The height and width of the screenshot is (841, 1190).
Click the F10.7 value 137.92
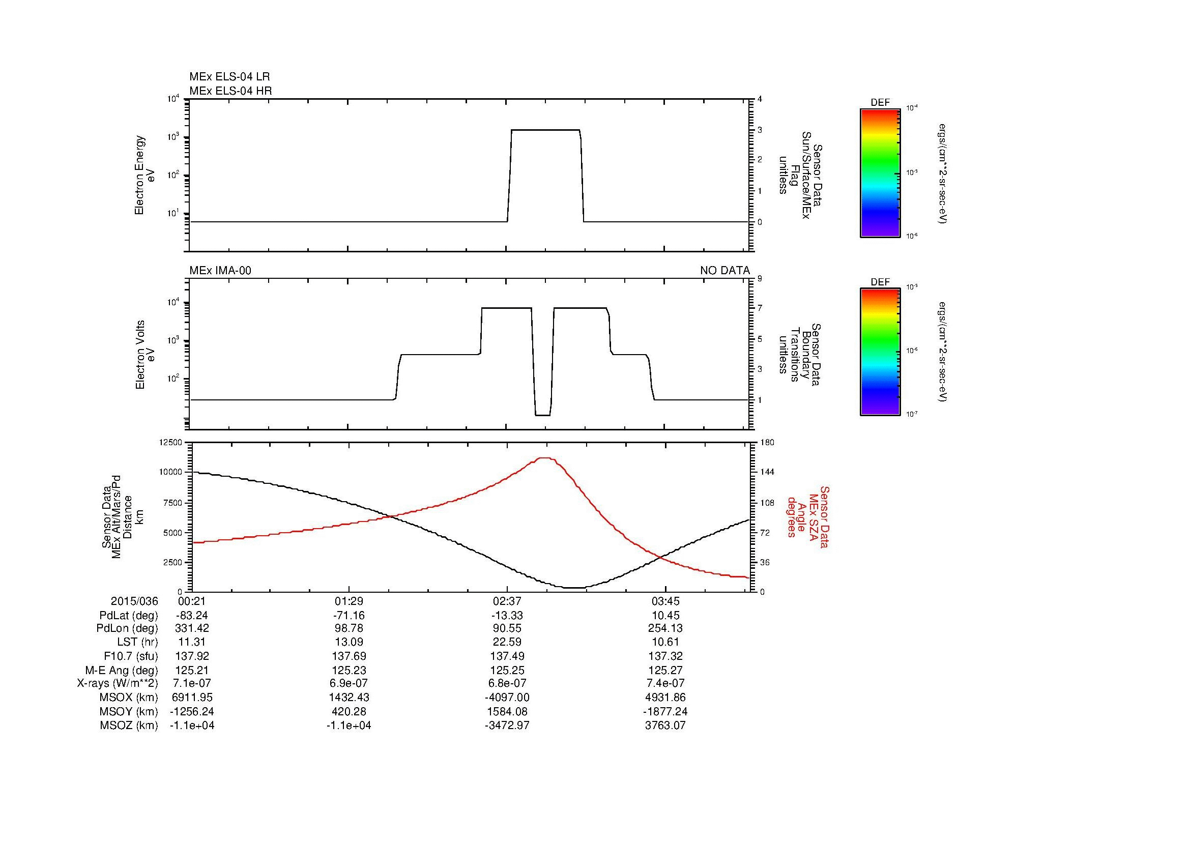pyautogui.click(x=192, y=656)
